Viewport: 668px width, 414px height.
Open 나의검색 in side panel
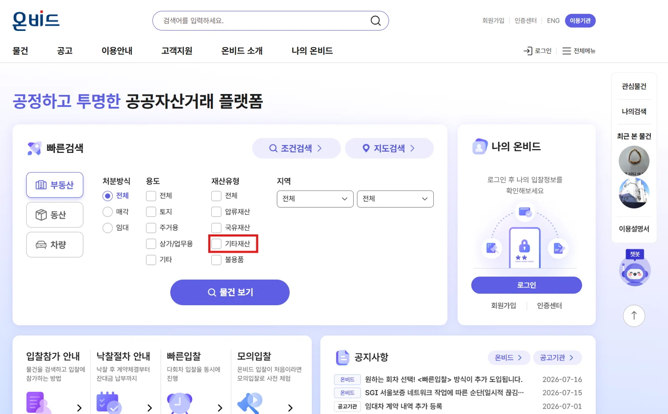tap(634, 112)
